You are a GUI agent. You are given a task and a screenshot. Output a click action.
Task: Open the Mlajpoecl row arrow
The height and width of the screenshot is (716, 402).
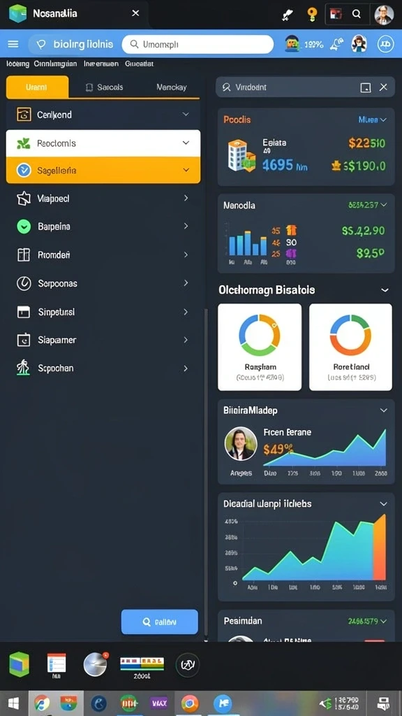pyautogui.click(x=186, y=198)
